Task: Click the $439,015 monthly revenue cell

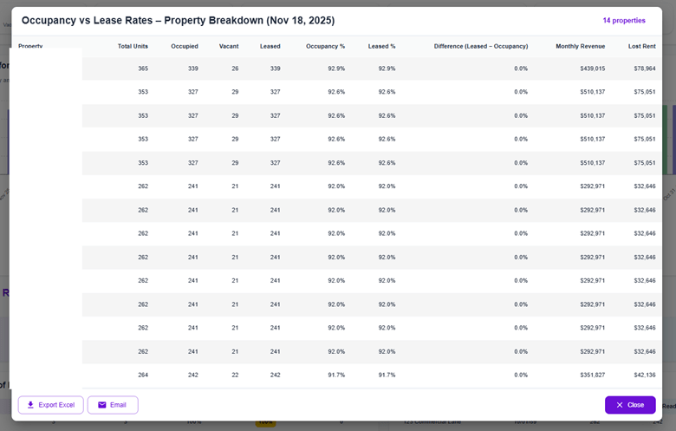Action: (x=588, y=69)
